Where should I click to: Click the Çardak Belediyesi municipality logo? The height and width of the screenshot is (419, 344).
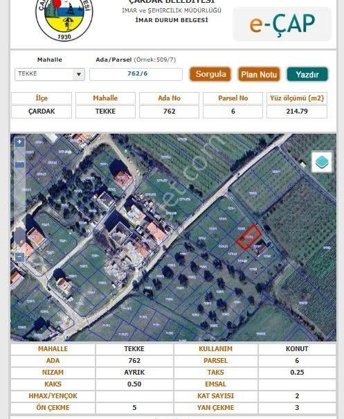[x=64, y=19]
